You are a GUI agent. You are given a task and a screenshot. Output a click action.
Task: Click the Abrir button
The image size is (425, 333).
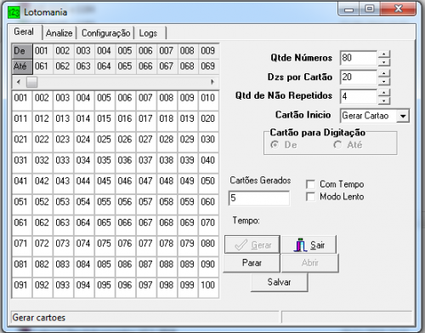pos(310,263)
